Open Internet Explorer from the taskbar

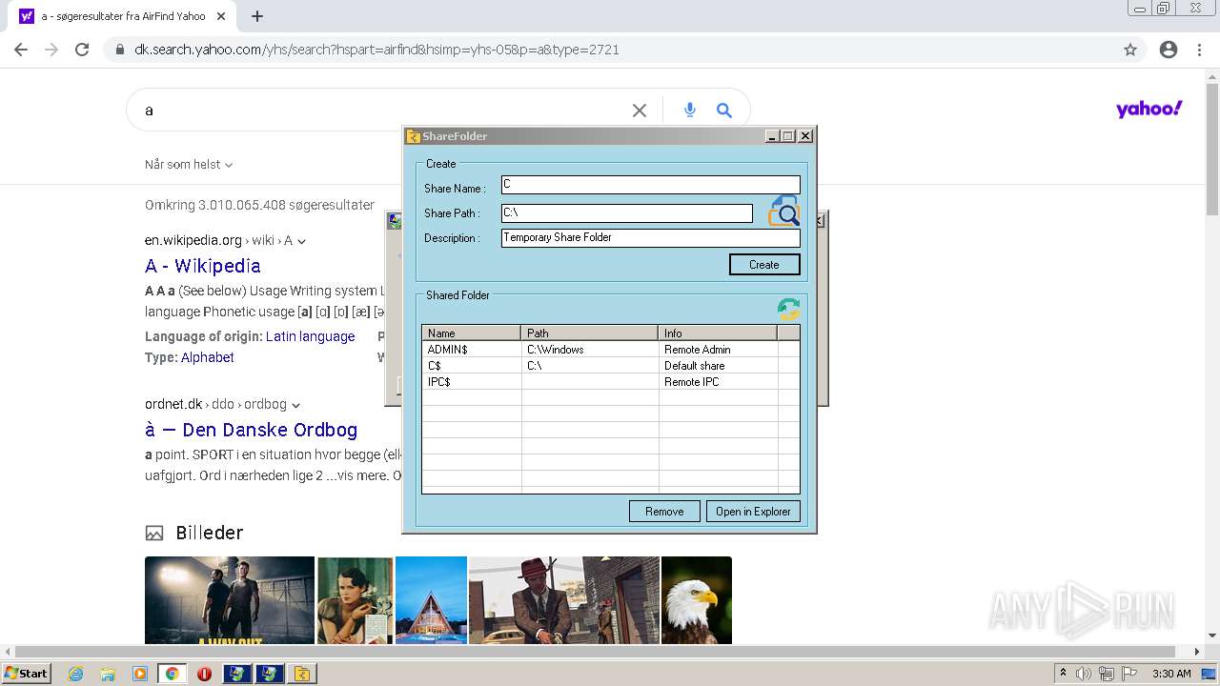76,674
